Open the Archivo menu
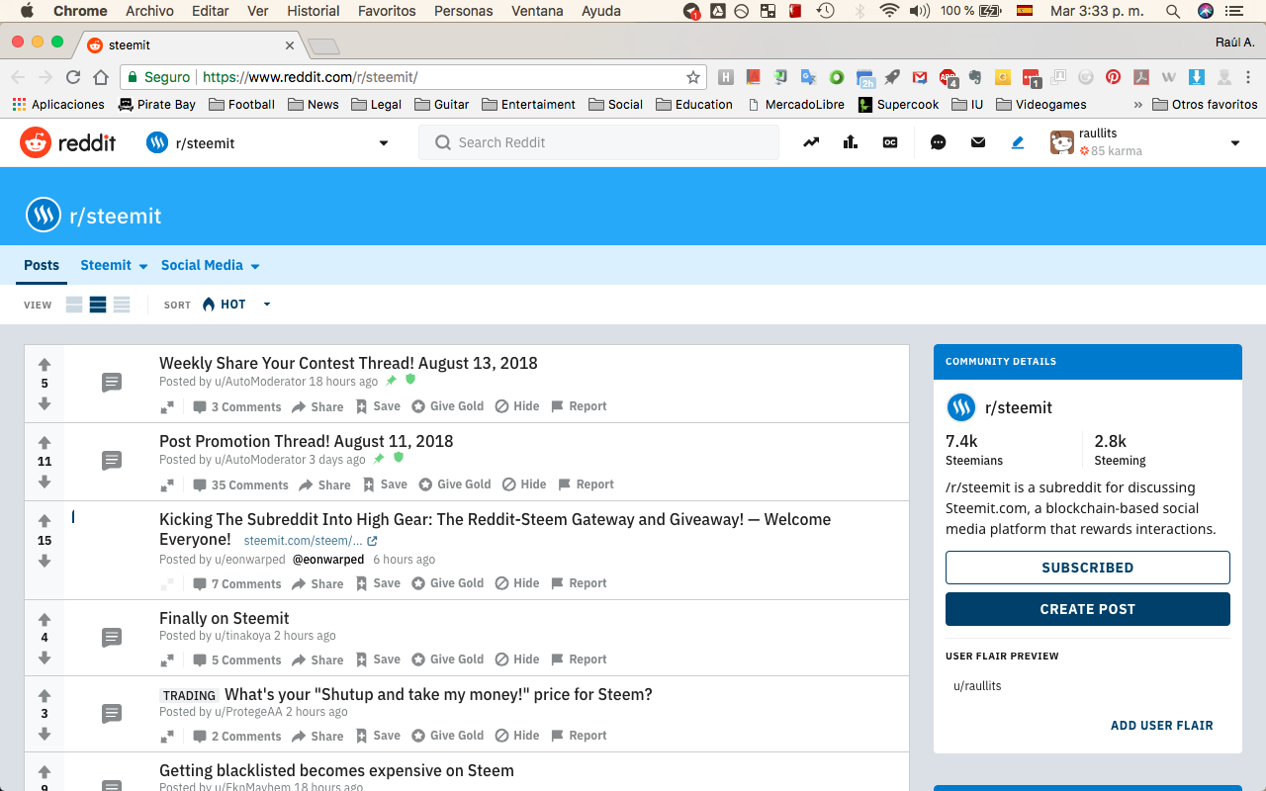The height and width of the screenshot is (791, 1266). tap(149, 11)
